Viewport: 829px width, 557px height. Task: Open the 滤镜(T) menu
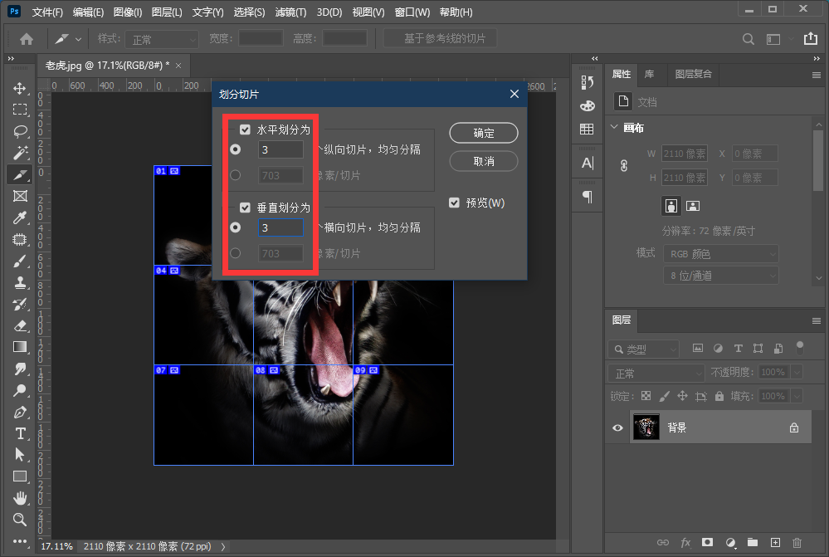point(290,12)
